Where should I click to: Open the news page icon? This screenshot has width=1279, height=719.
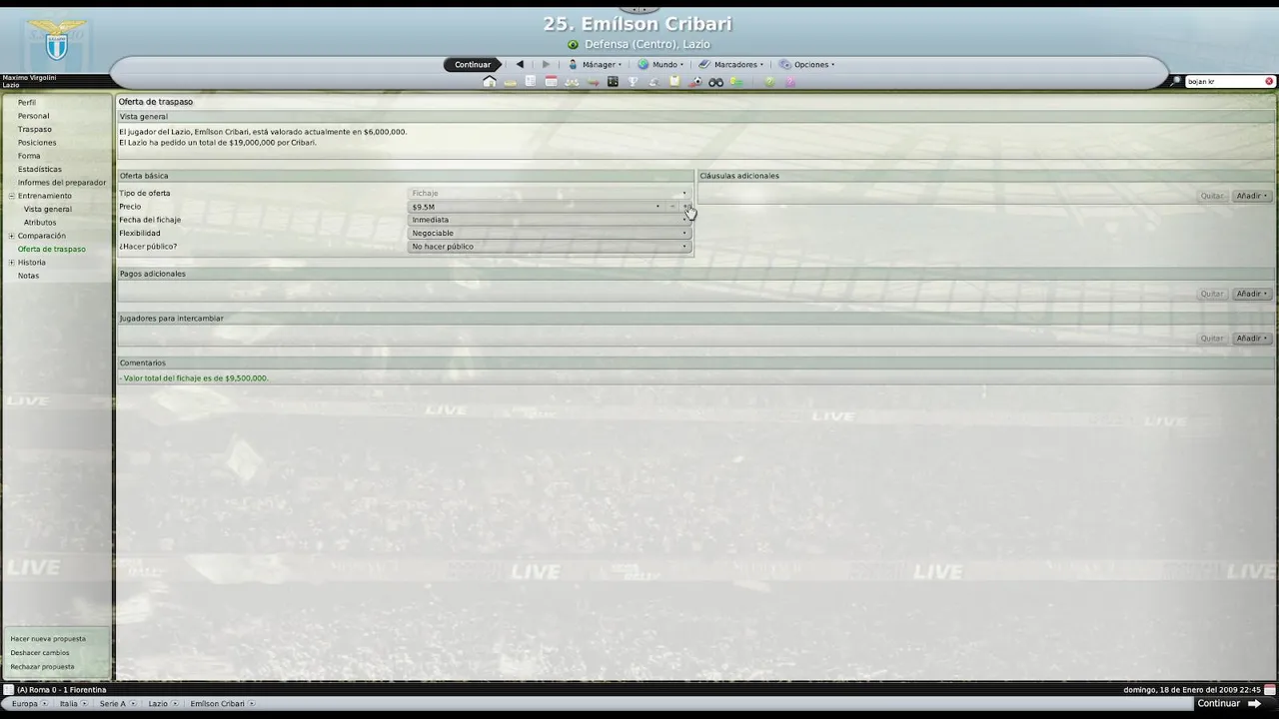coord(531,82)
